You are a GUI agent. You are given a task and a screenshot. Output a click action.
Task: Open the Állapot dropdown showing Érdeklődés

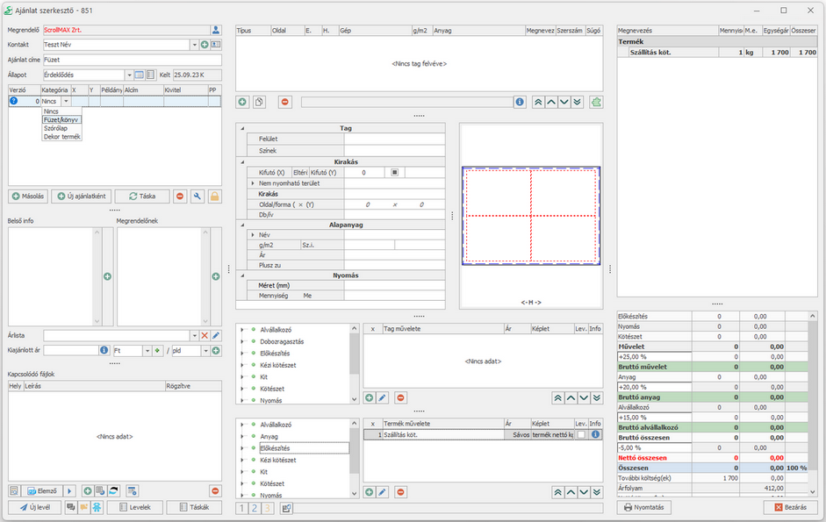[128, 75]
